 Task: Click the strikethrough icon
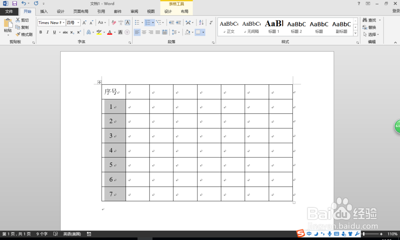(x=66, y=32)
